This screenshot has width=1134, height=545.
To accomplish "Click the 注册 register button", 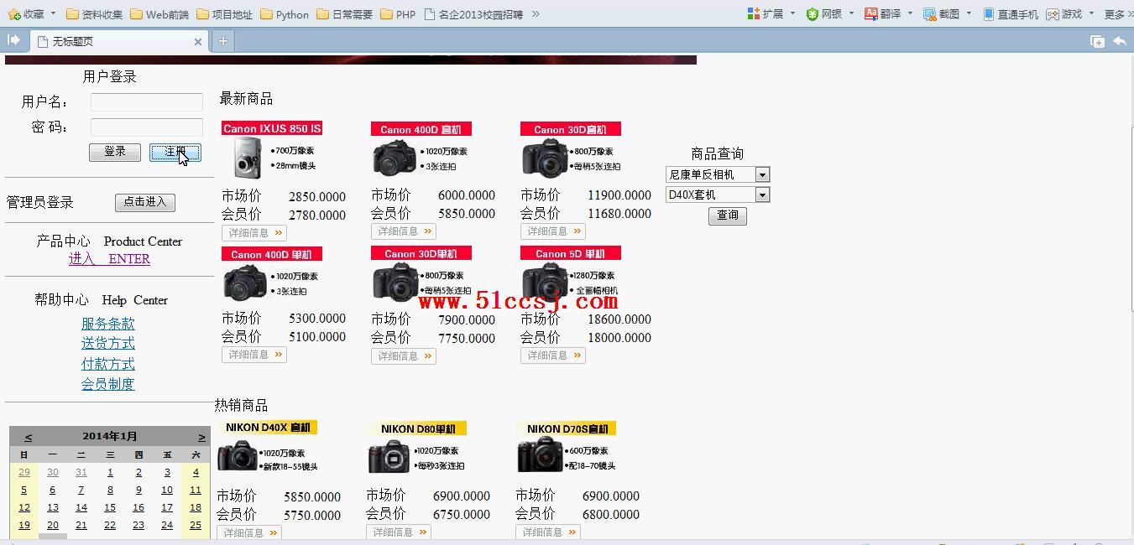I will (175, 152).
